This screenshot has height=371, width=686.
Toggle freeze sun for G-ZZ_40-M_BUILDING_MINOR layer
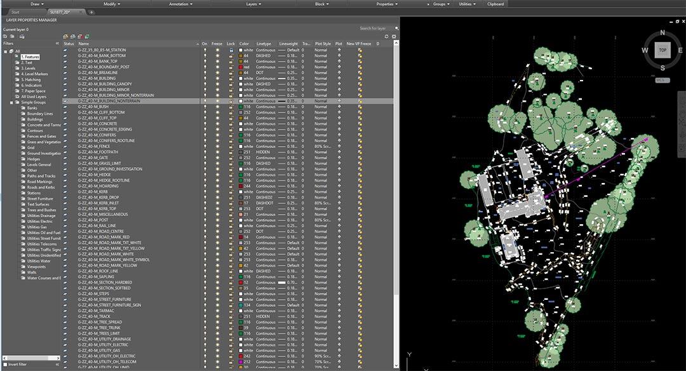pyautogui.click(x=217, y=90)
